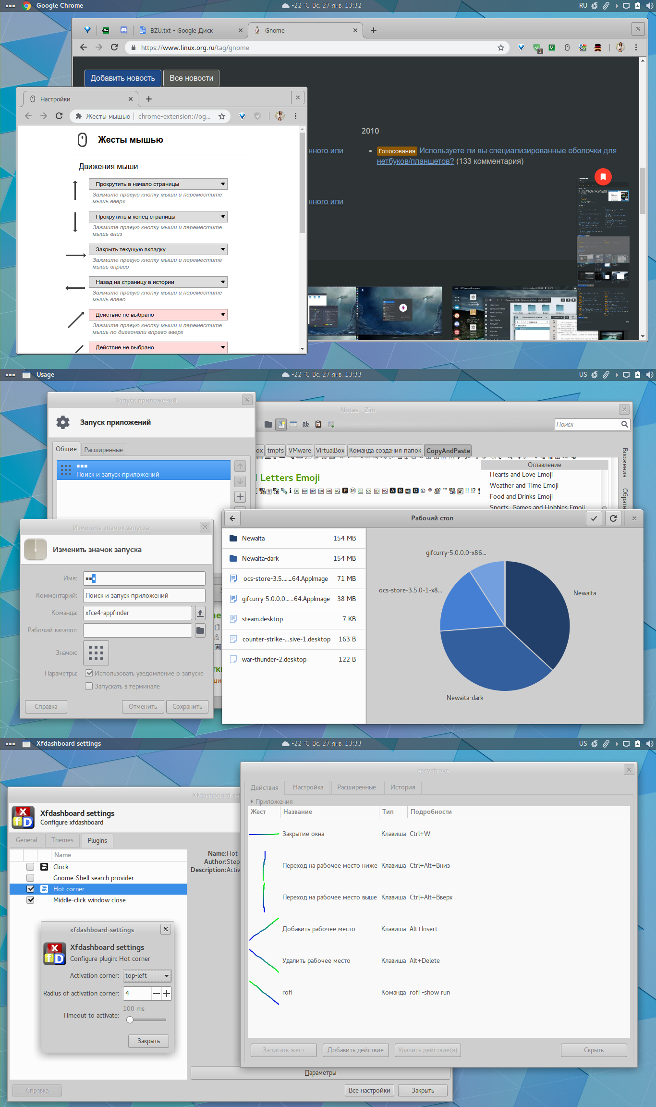Screen dimensions: 656x1107
Task: Refresh the disk usage scan
Action: pyautogui.click(x=613, y=518)
